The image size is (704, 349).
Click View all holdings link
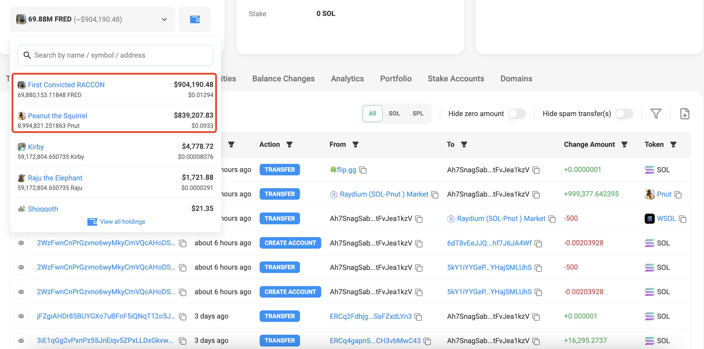pyautogui.click(x=122, y=222)
